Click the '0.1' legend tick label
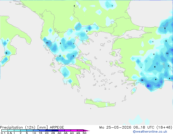 pyautogui.click(x=3, y=133)
